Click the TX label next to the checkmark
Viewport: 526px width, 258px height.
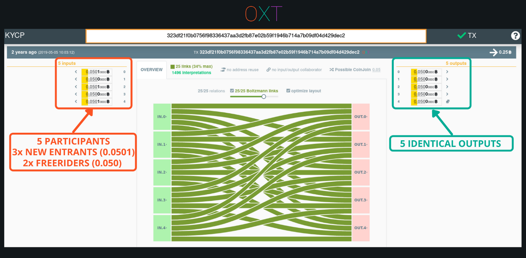coord(472,36)
